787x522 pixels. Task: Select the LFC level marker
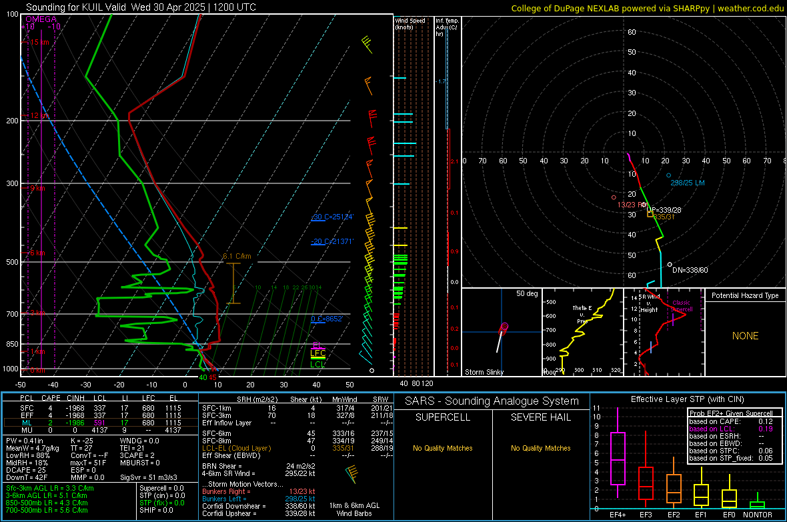coord(317,353)
